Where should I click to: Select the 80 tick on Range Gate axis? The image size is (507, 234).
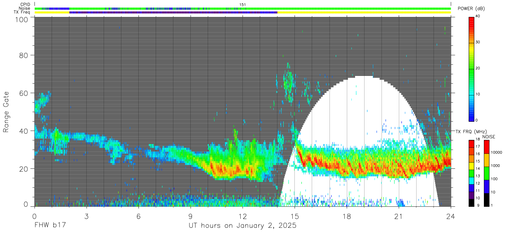pos(24,55)
